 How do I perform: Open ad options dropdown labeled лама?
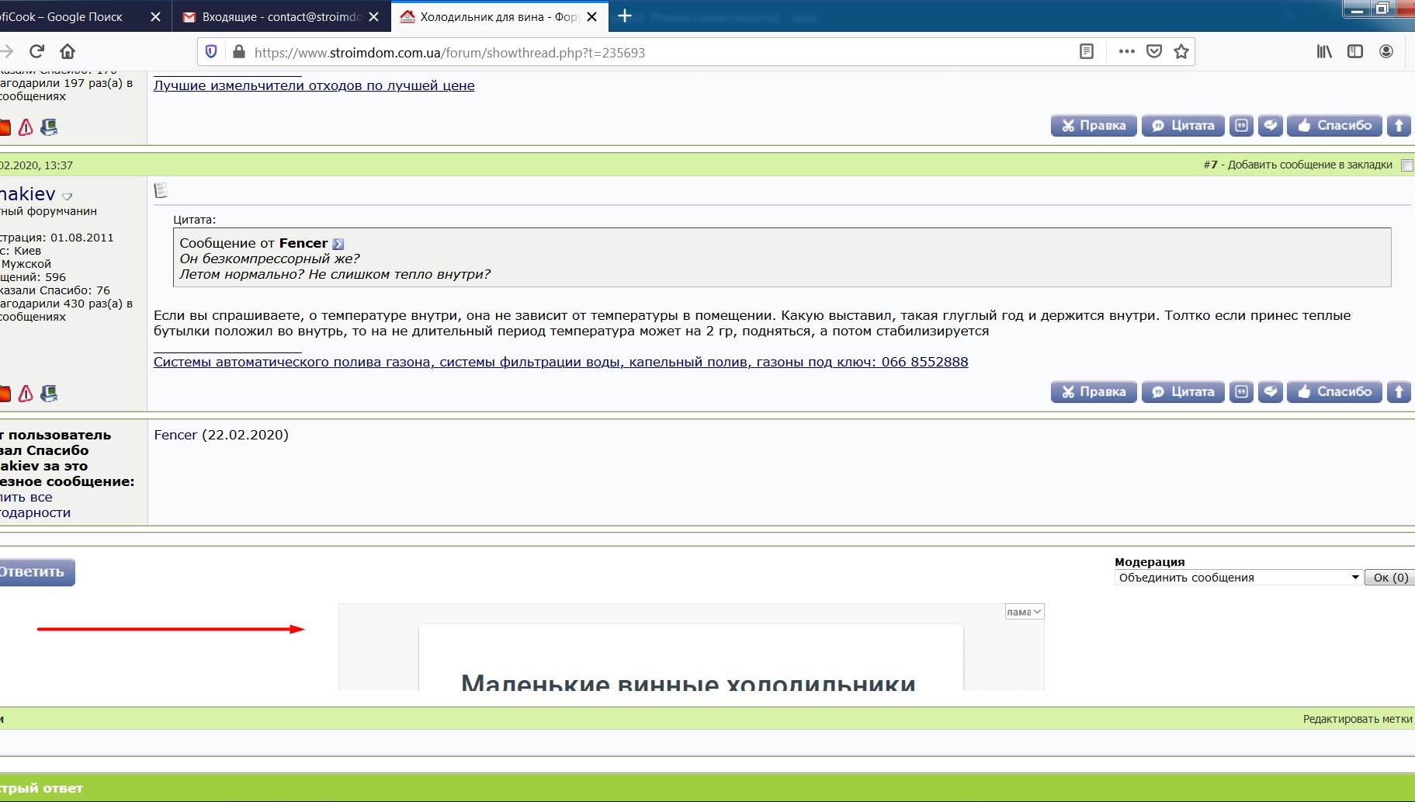(1025, 612)
